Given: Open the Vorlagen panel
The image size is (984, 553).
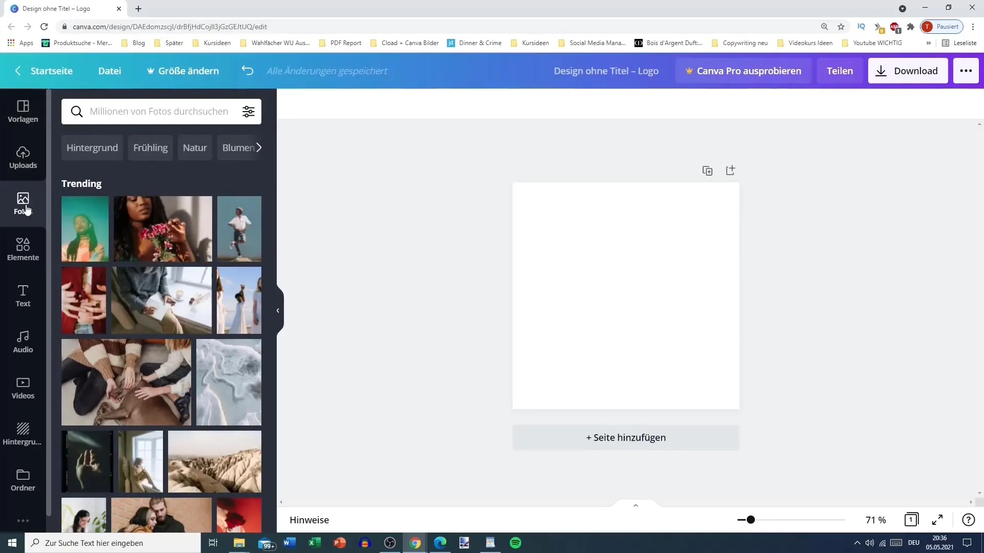Looking at the screenshot, I should tap(23, 110).
